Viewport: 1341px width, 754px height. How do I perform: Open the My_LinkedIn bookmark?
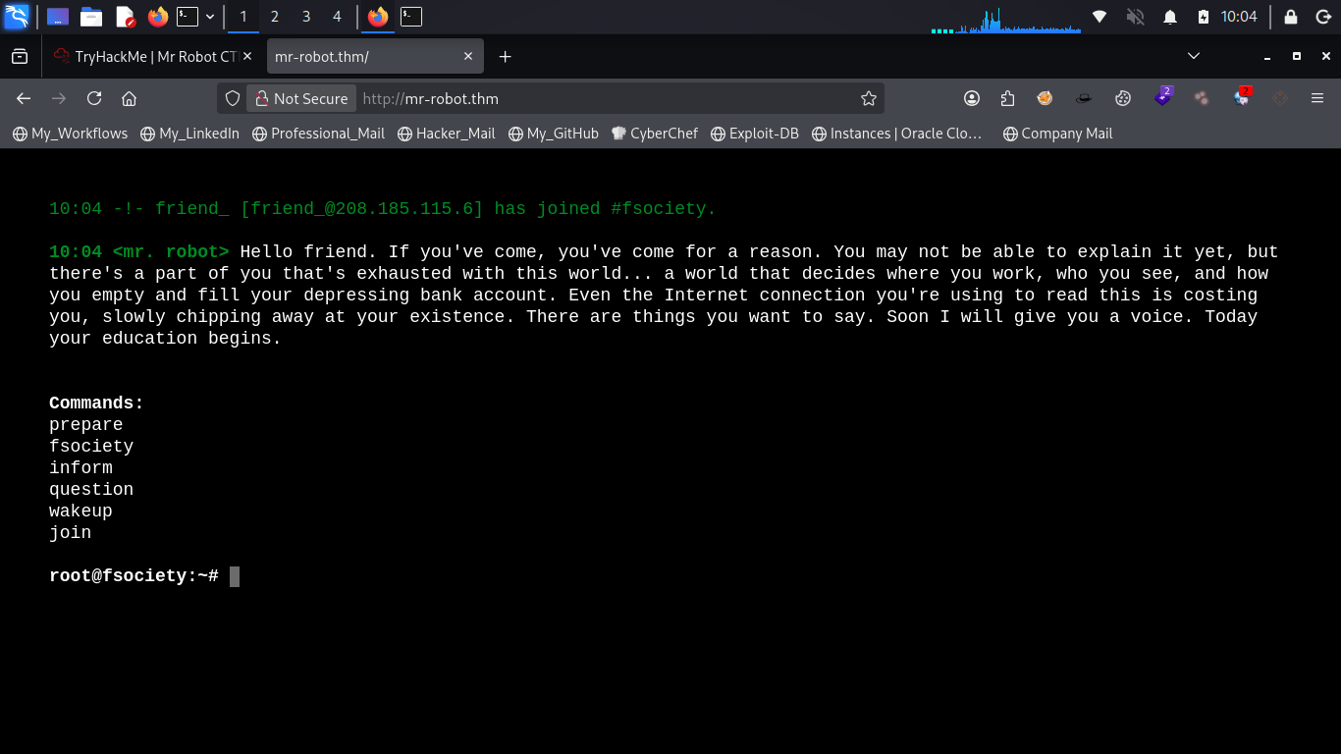(x=189, y=134)
